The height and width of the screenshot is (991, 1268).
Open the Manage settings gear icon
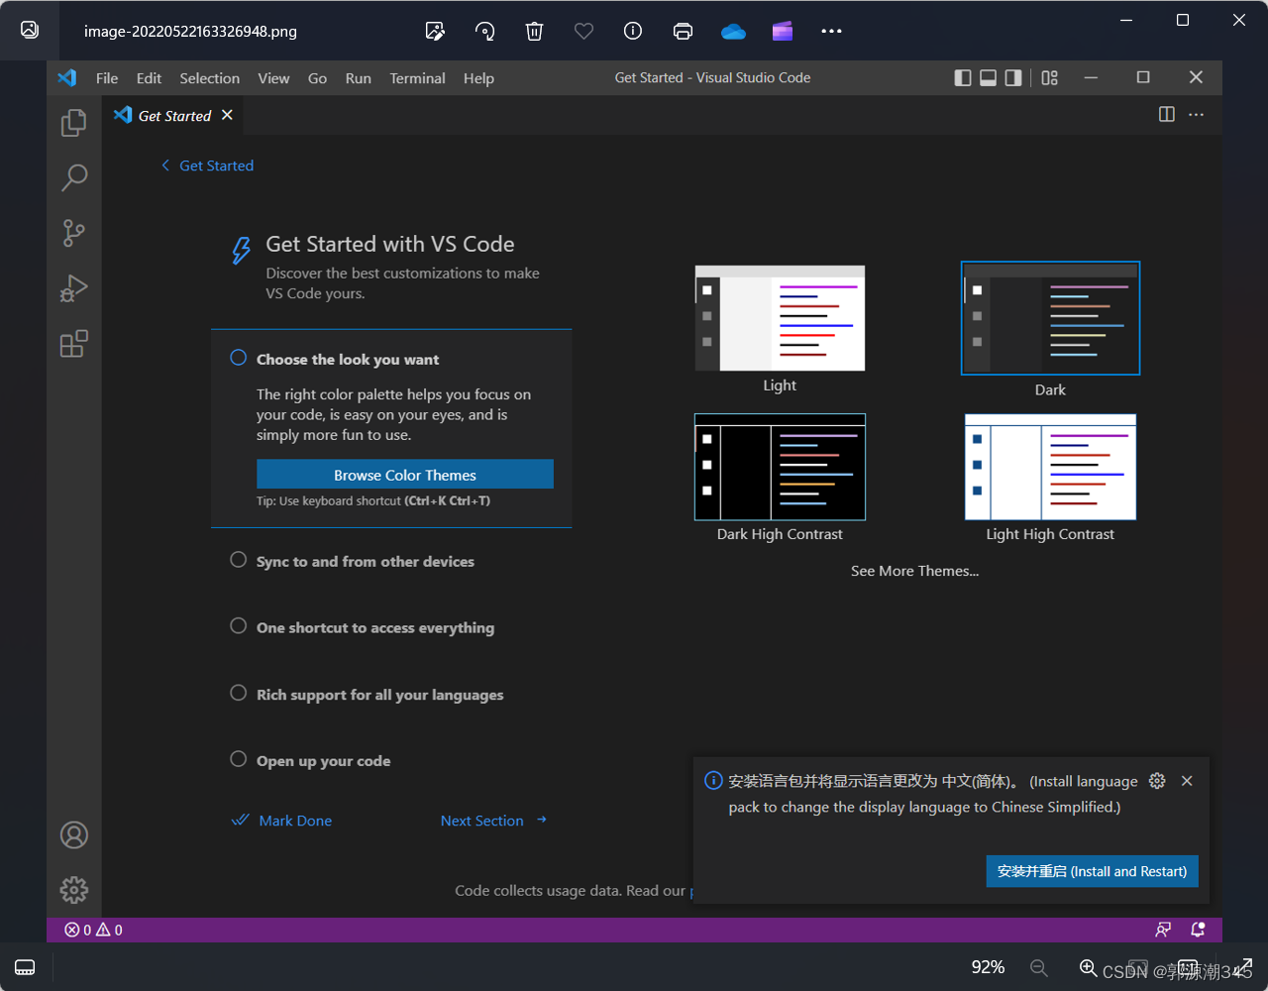(x=74, y=890)
